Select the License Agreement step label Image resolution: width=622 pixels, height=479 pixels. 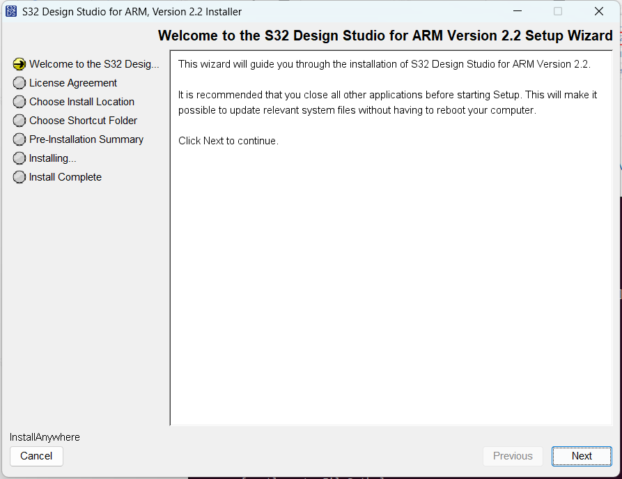73,83
